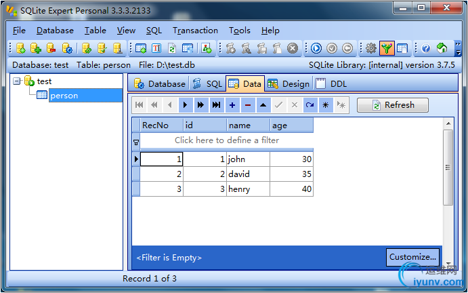Click the new database icon
468x293 pixels.
(x=20, y=48)
